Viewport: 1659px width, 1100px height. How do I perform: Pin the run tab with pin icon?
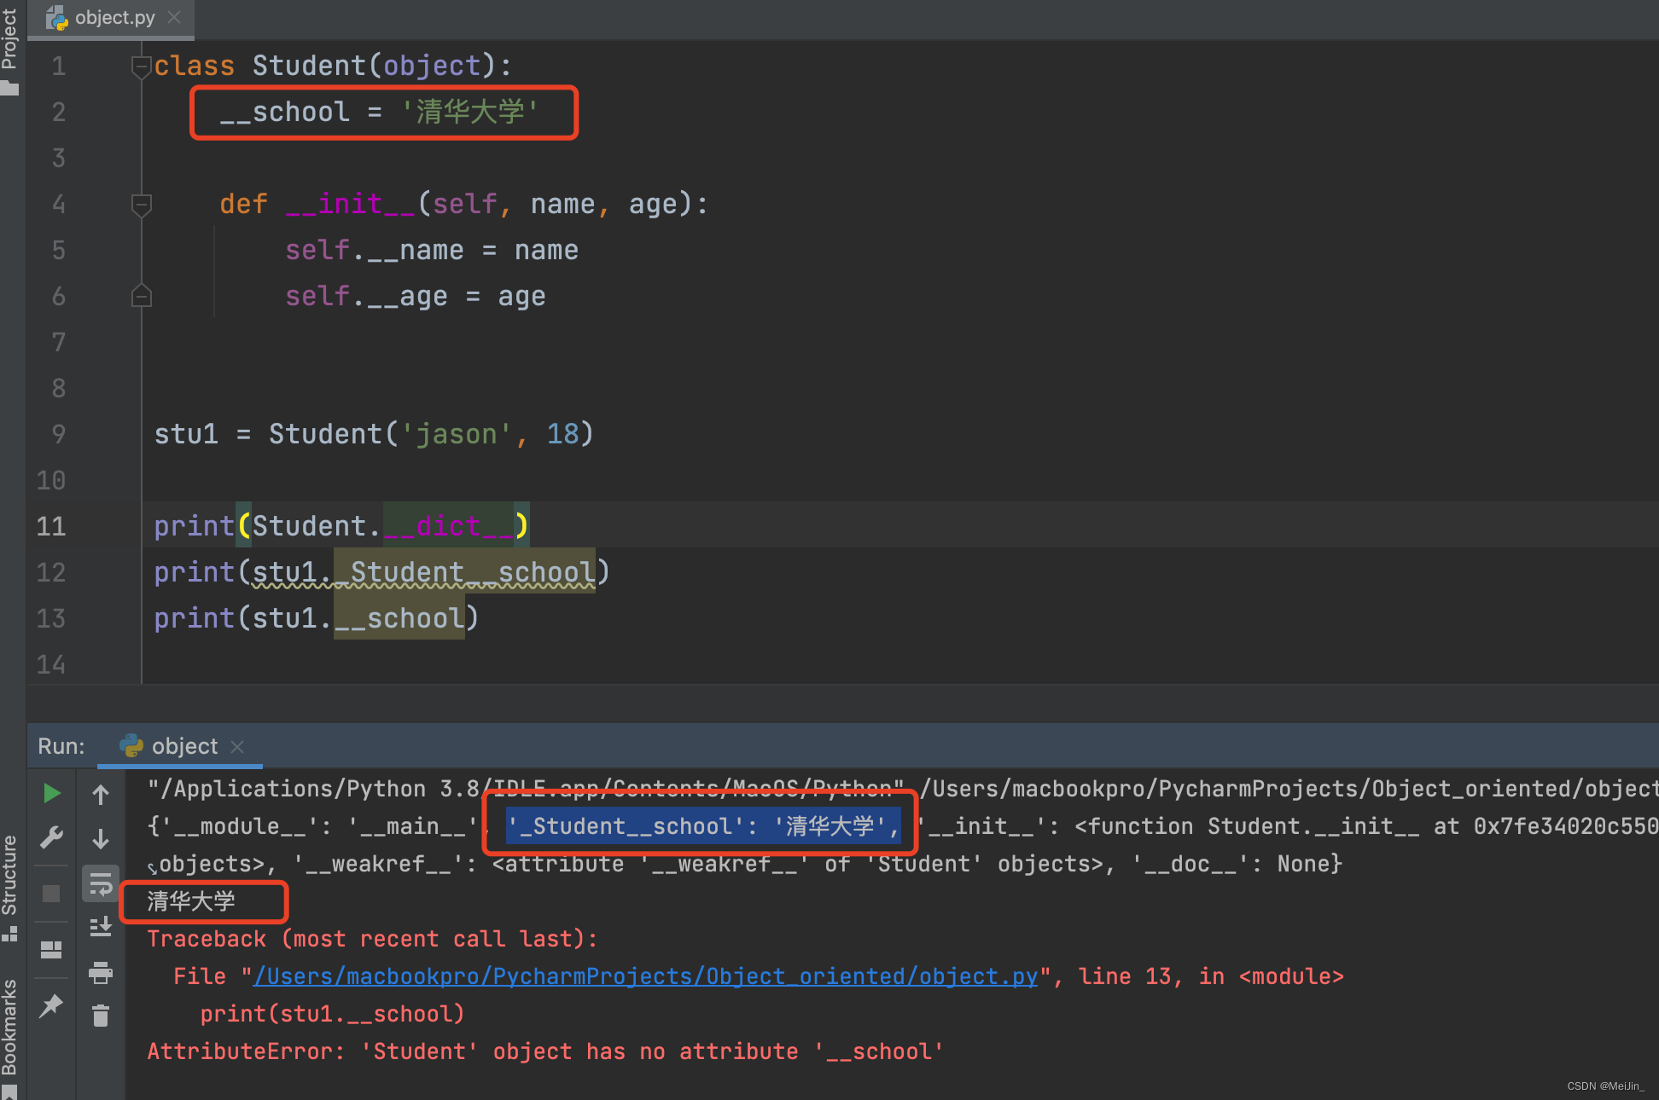[x=51, y=1005]
